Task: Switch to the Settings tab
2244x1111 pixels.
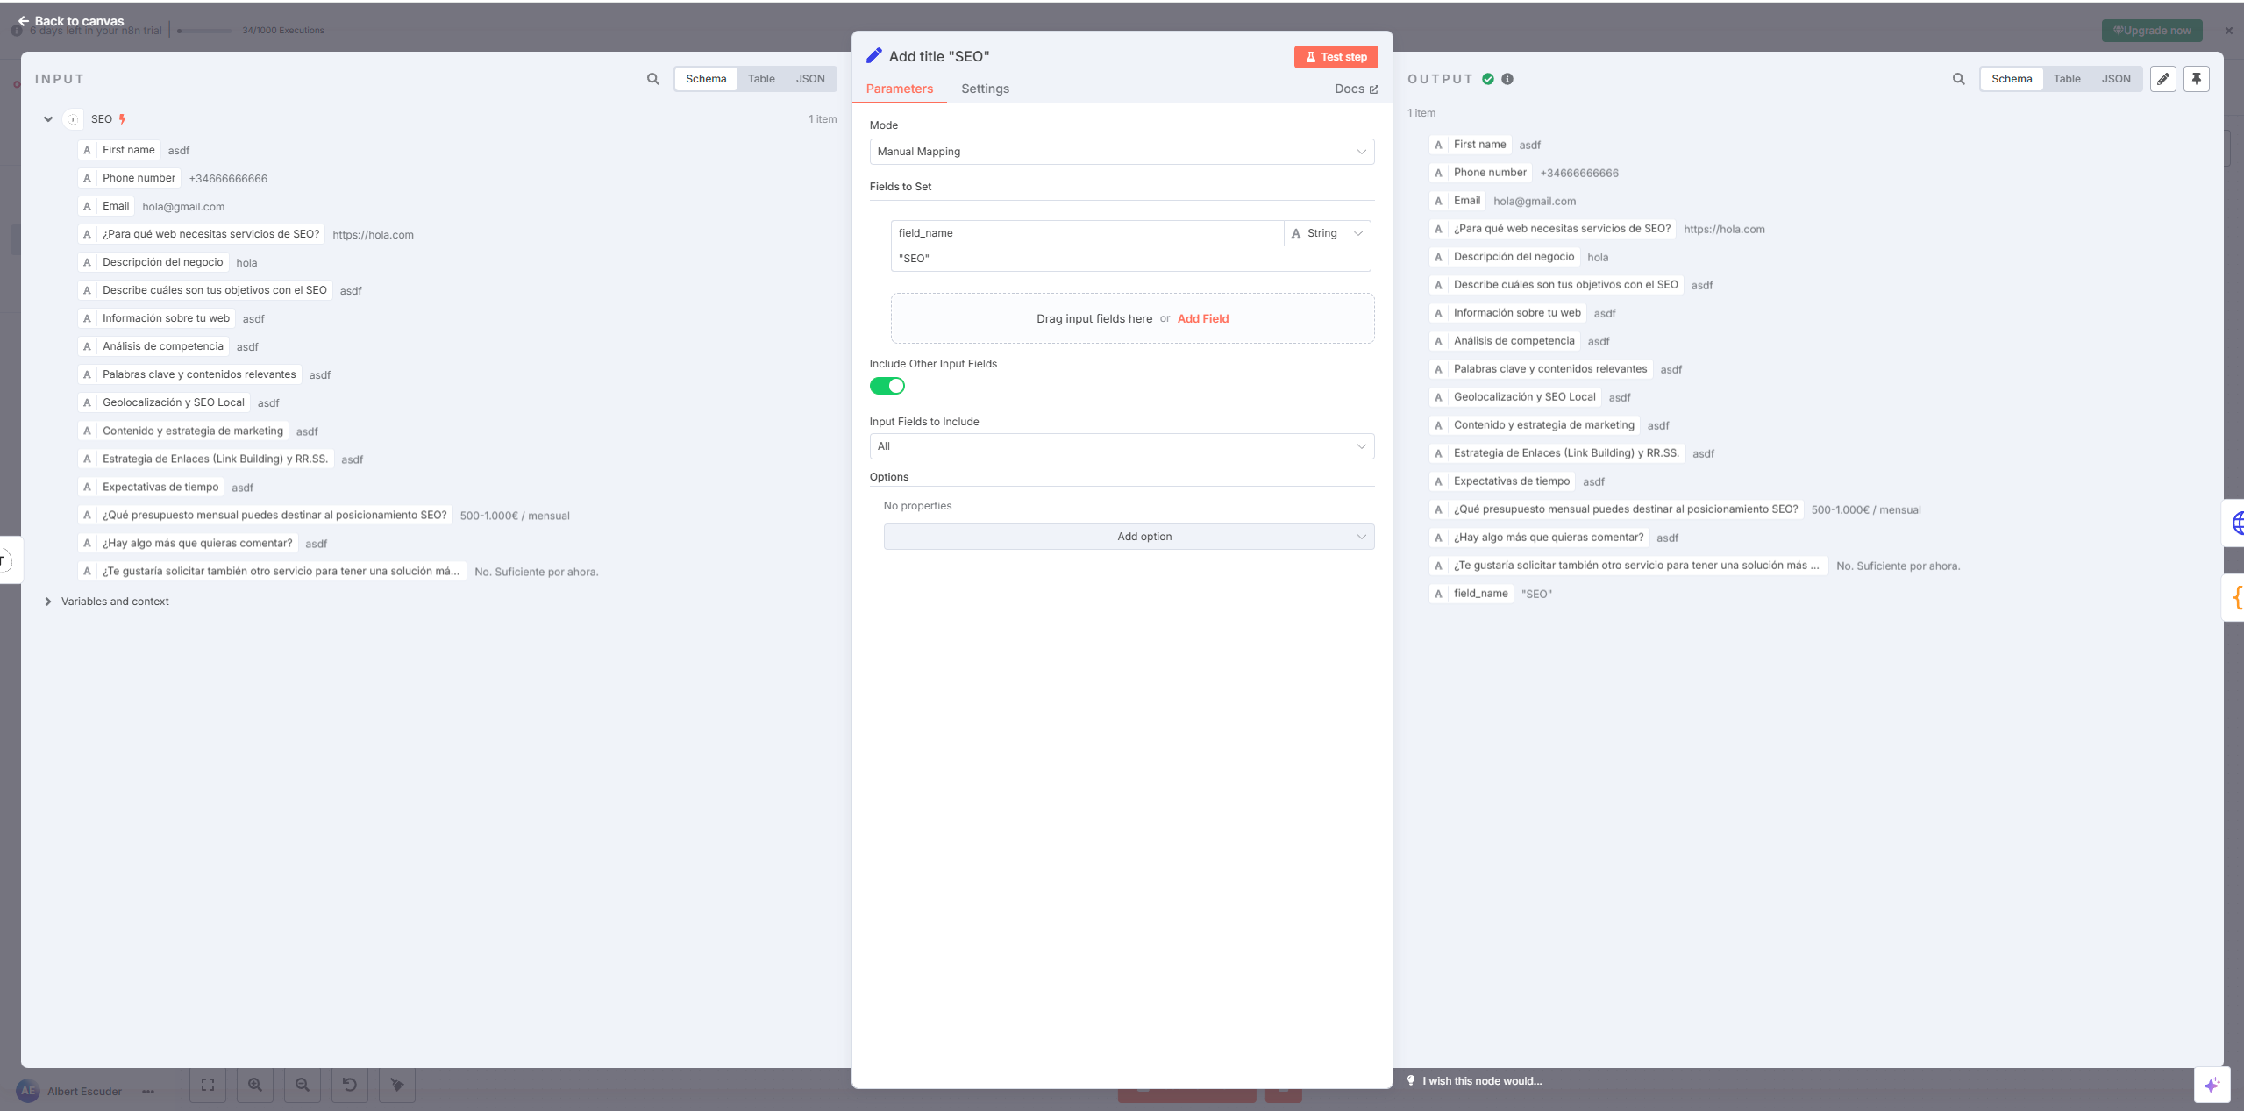Action: pyautogui.click(x=985, y=89)
